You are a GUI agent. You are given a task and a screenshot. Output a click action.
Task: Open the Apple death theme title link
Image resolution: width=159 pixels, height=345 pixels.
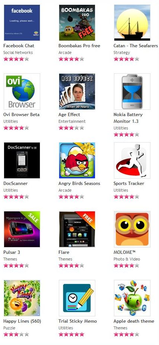click(134, 321)
